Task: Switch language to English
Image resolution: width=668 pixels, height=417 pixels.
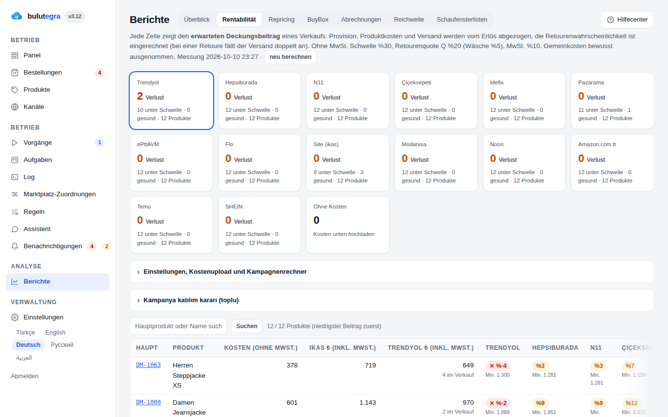Action: [x=56, y=333]
